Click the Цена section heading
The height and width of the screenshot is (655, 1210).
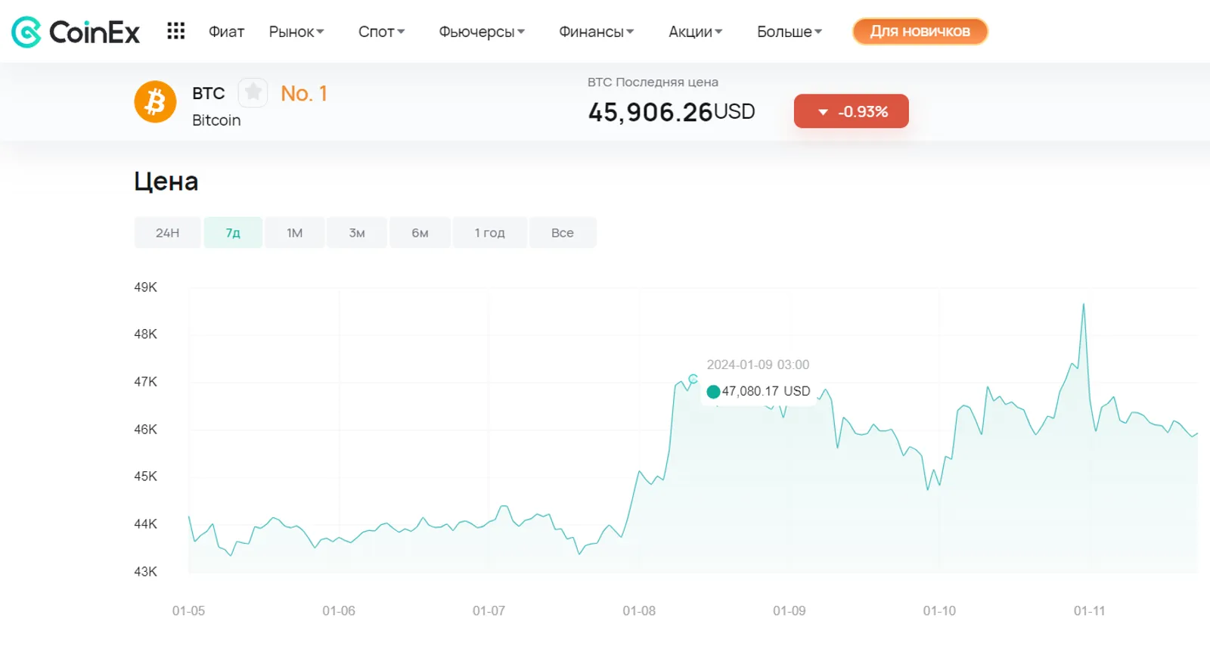[x=166, y=182]
